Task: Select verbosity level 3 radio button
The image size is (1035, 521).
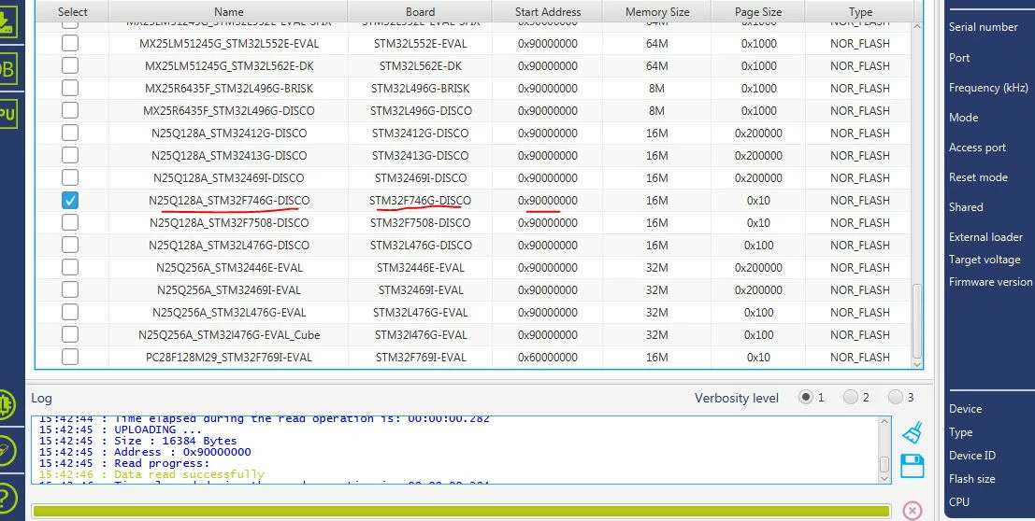Action: [895, 397]
